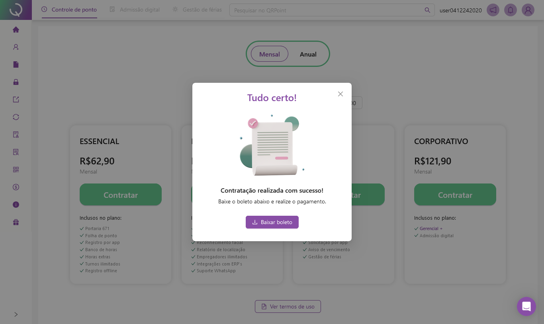Click the Baixar boleto button
This screenshot has width=544, height=324.
pyautogui.click(x=272, y=222)
